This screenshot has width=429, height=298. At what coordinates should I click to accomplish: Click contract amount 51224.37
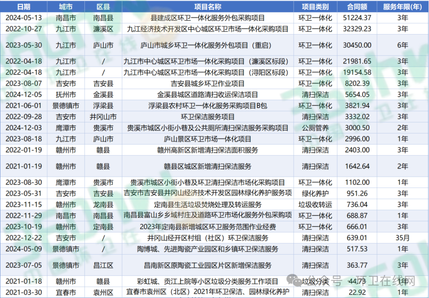[357, 18]
